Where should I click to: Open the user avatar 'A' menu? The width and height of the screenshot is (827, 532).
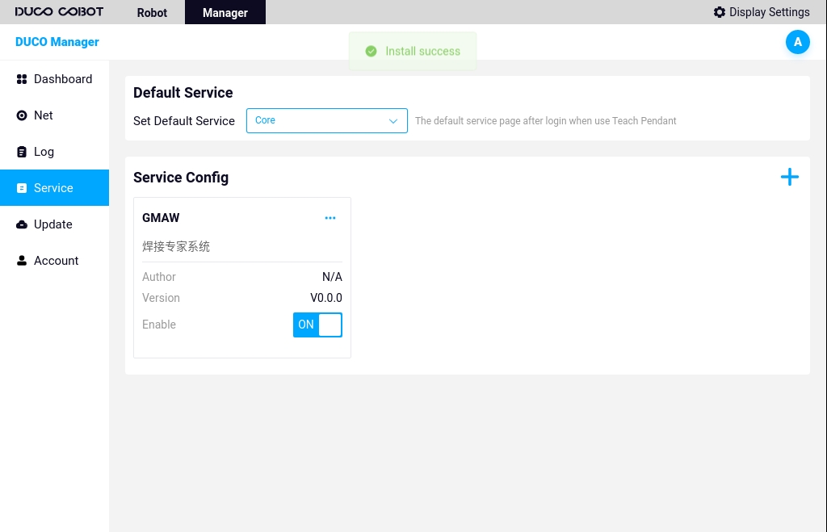(797, 42)
